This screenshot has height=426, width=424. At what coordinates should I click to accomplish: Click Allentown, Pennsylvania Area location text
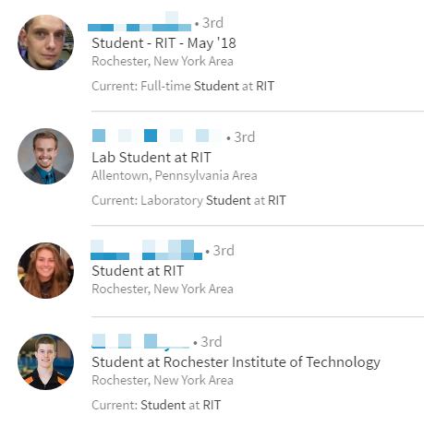click(x=175, y=176)
